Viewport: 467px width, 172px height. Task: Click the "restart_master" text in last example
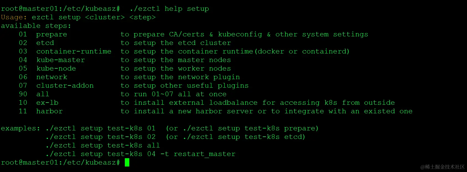[x=205, y=154]
